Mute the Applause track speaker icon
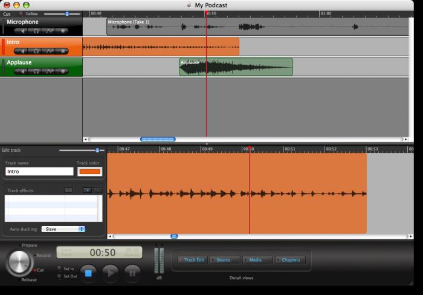Image resolution: width=423 pixels, height=295 pixels. pos(22,71)
